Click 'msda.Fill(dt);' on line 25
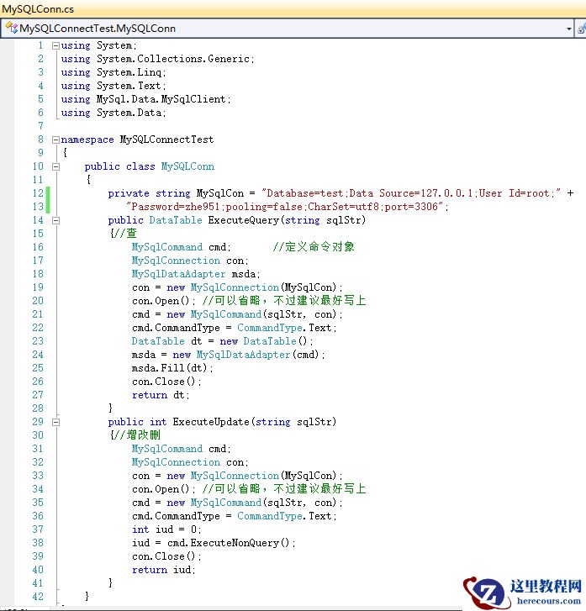 [172, 368]
